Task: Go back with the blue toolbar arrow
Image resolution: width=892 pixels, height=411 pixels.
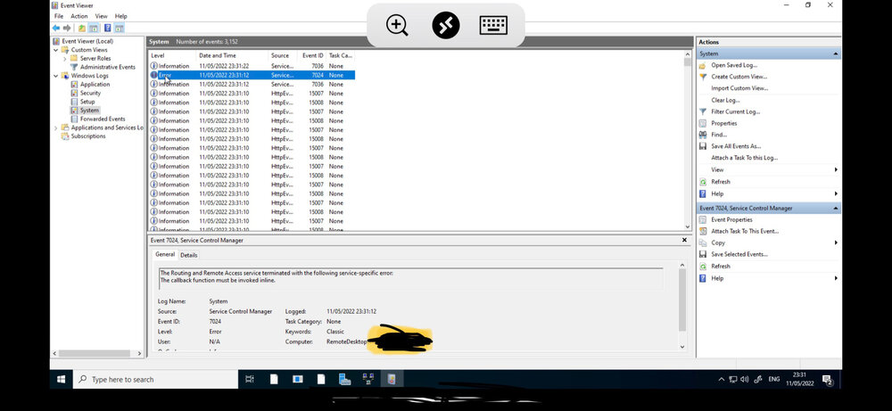Action: pyautogui.click(x=55, y=28)
